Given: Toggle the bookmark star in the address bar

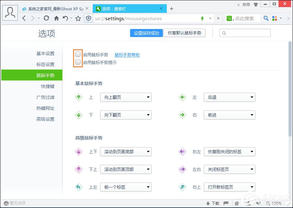Looking at the screenshot, I should 78,18.
